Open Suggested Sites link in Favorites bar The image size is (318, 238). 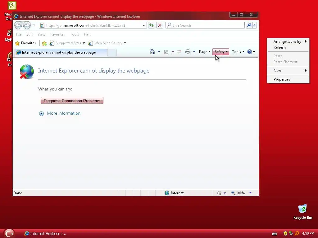pyautogui.click(x=65, y=43)
